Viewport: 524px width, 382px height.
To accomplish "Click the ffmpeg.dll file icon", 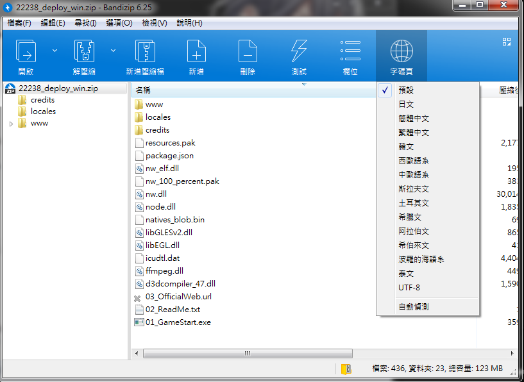I will click(139, 271).
